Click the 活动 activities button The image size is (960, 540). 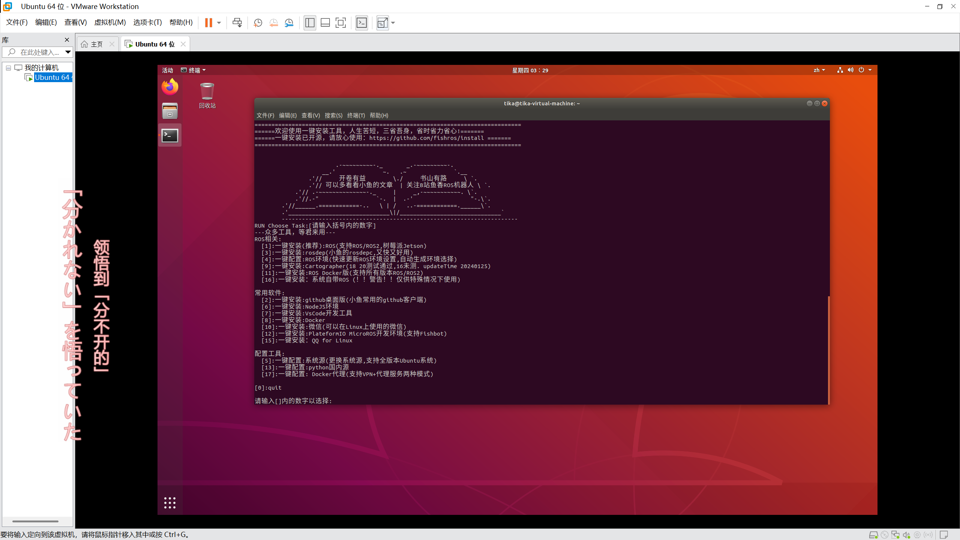click(x=167, y=70)
